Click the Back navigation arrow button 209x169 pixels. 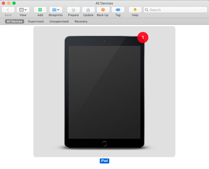[x=8, y=10]
